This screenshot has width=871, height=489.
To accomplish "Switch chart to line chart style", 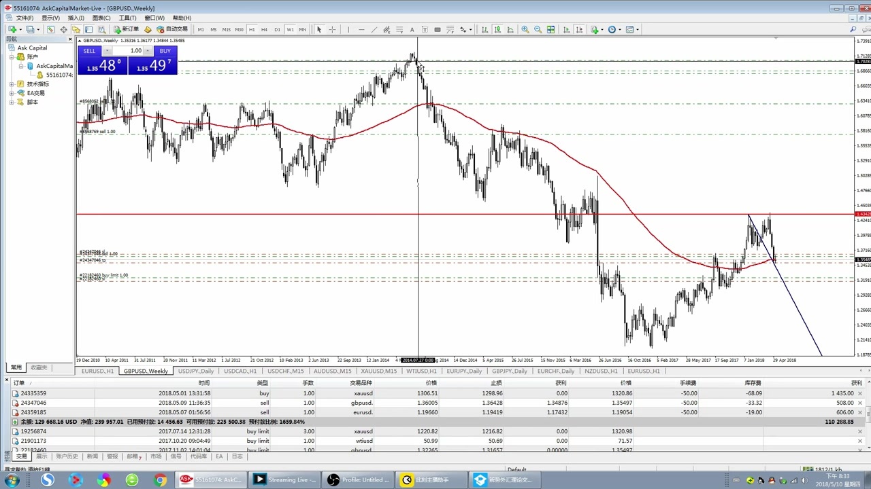I will (510, 29).
